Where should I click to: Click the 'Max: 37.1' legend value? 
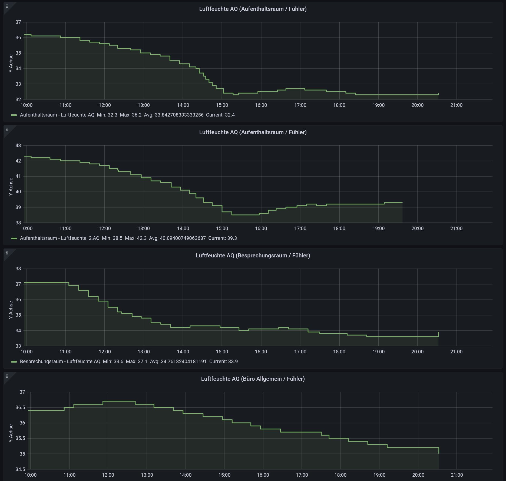[x=137, y=361]
